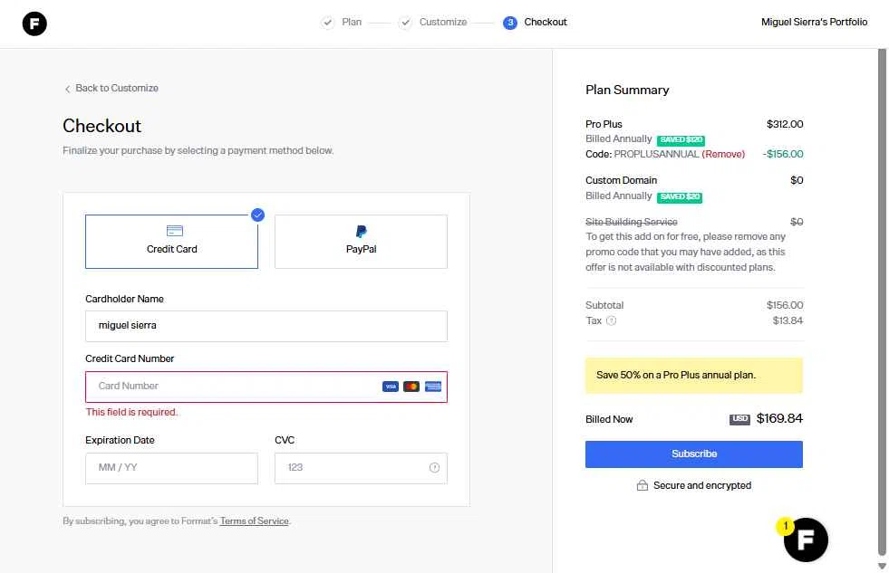Click the $13.84 tax amount

point(788,320)
